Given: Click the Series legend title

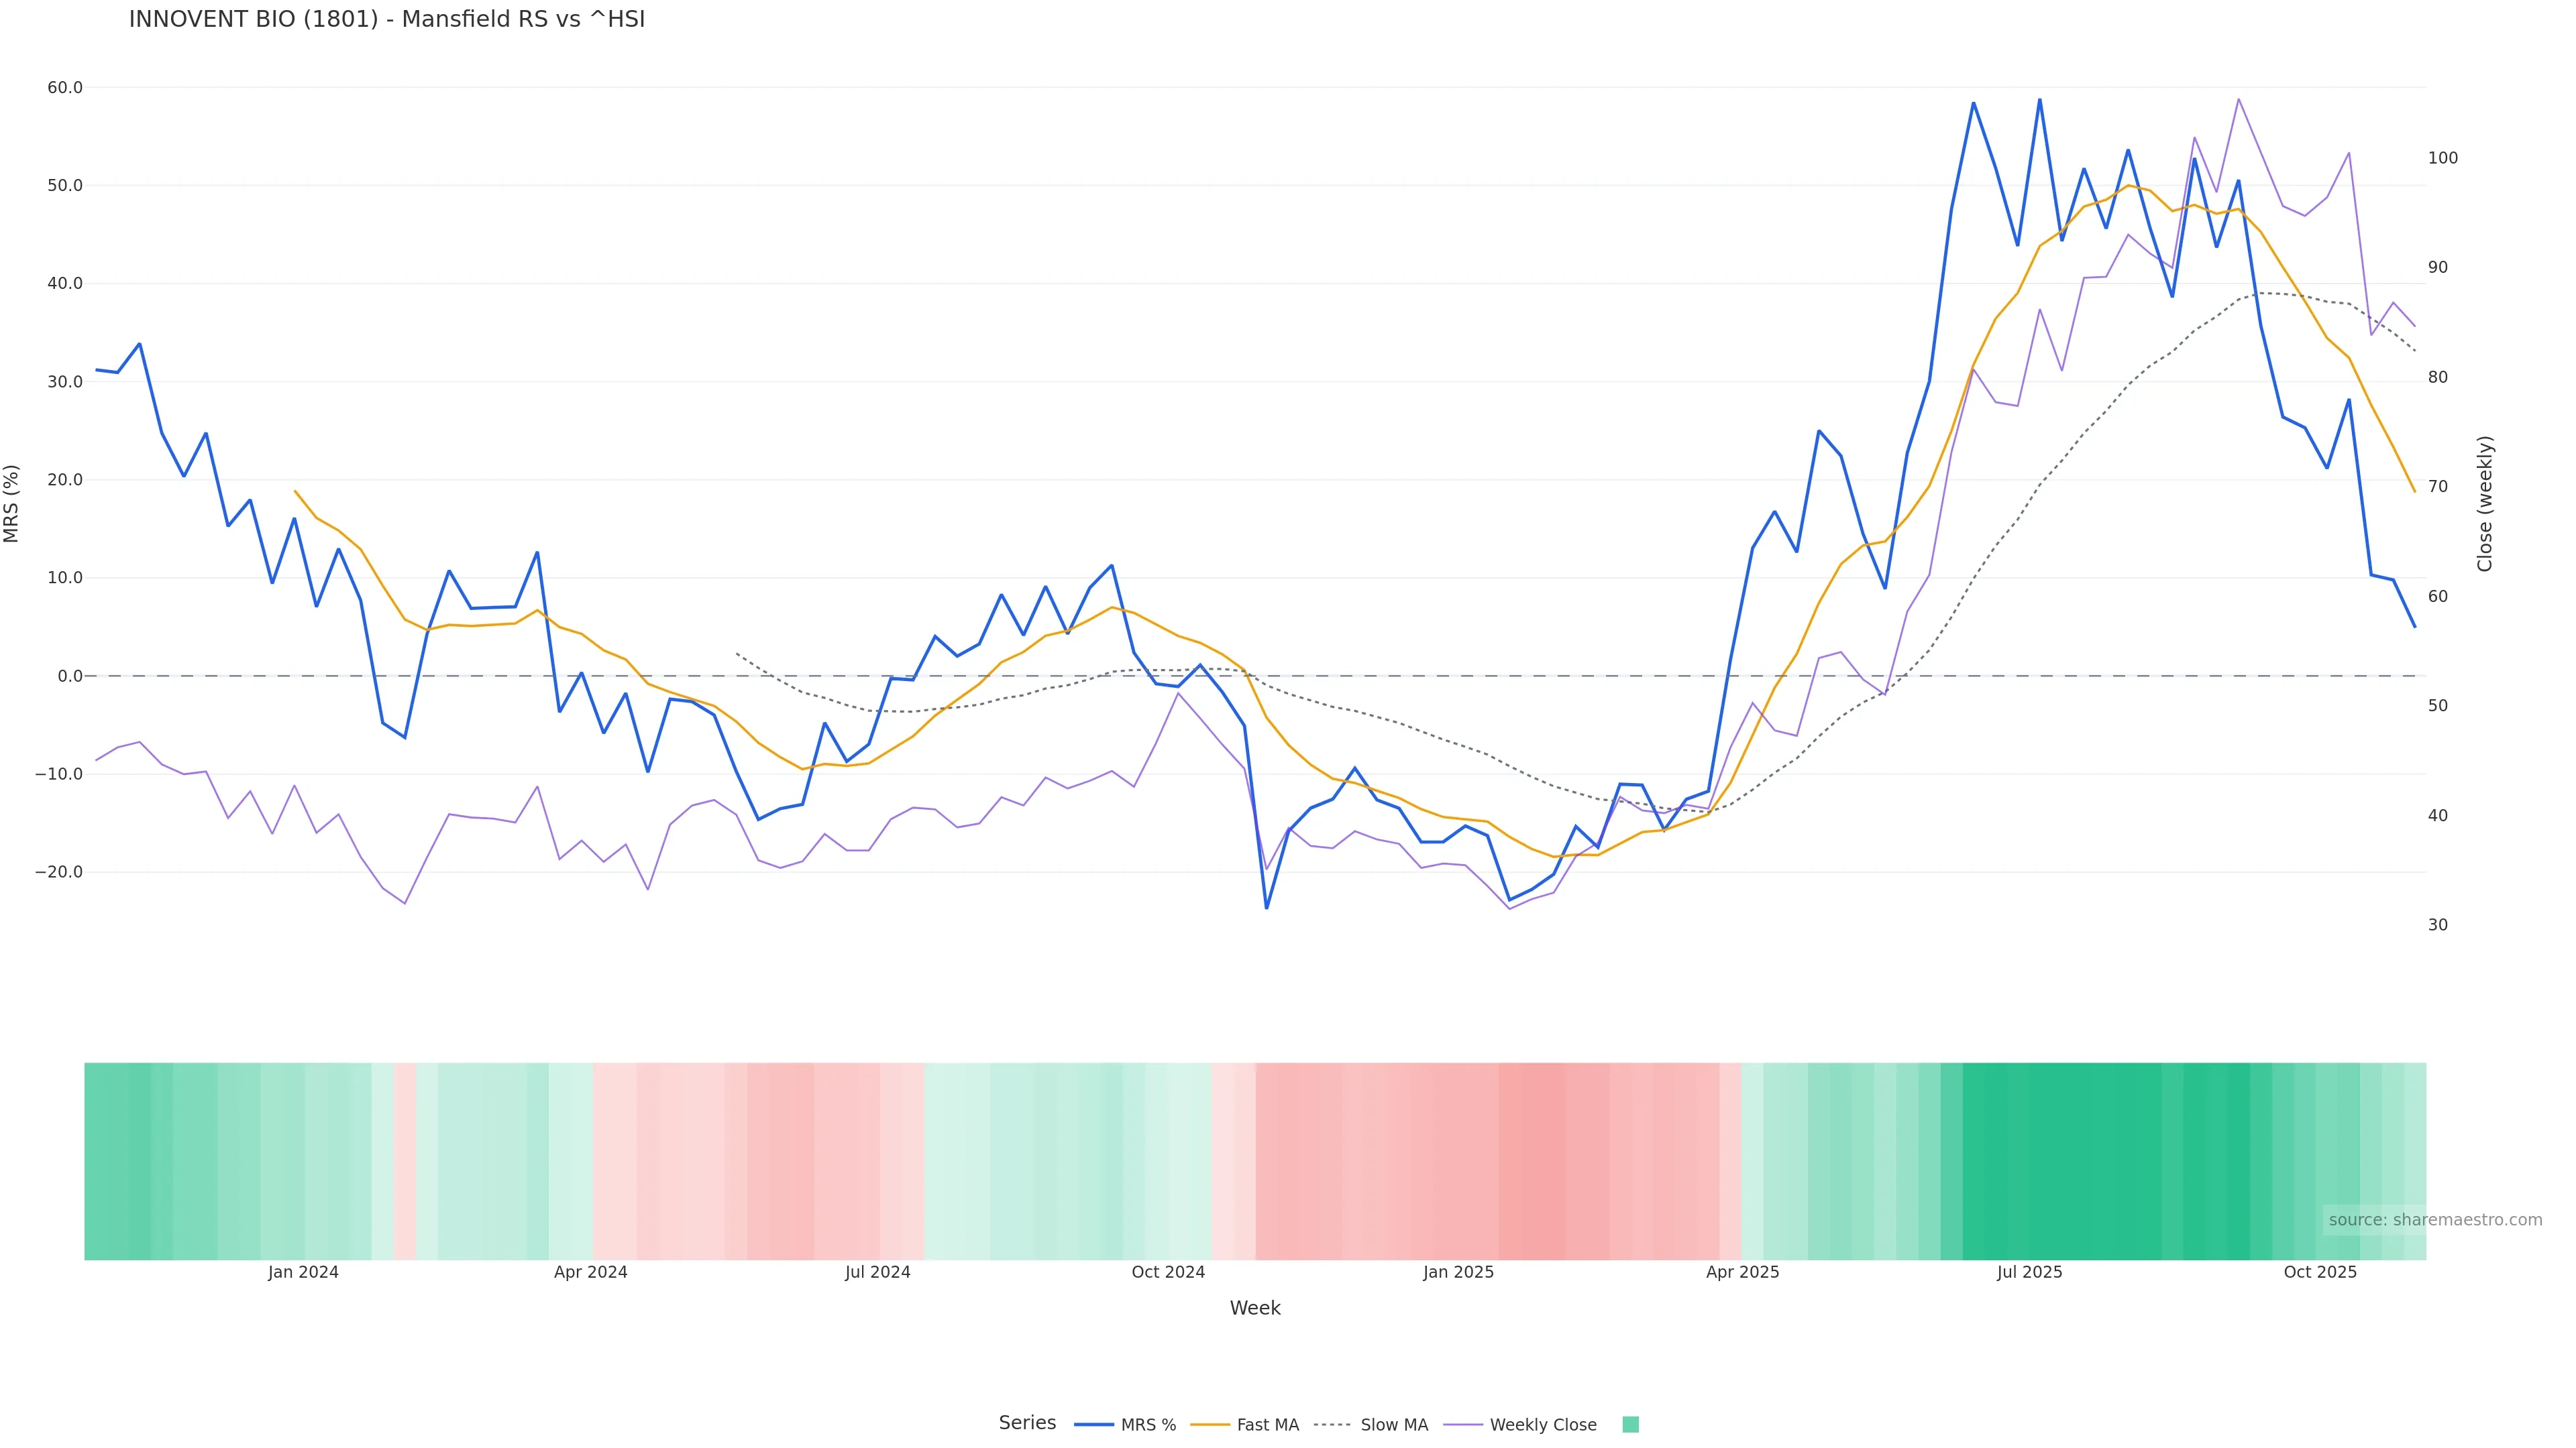Looking at the screenshot, I should click(x=1027, y=1423).
